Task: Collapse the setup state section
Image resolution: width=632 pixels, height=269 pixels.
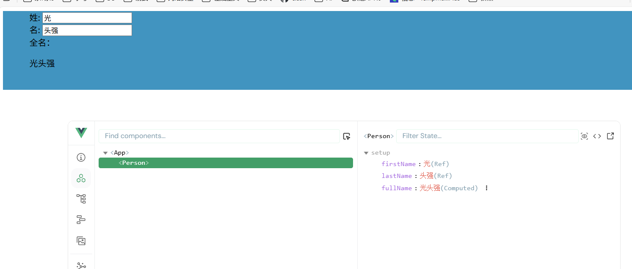Action: click(x=366, y=153)
